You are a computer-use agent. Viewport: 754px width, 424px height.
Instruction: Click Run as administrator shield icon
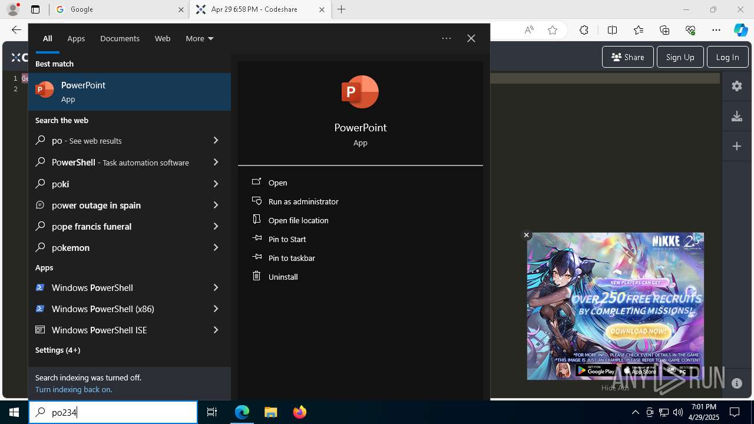point(256,201)
